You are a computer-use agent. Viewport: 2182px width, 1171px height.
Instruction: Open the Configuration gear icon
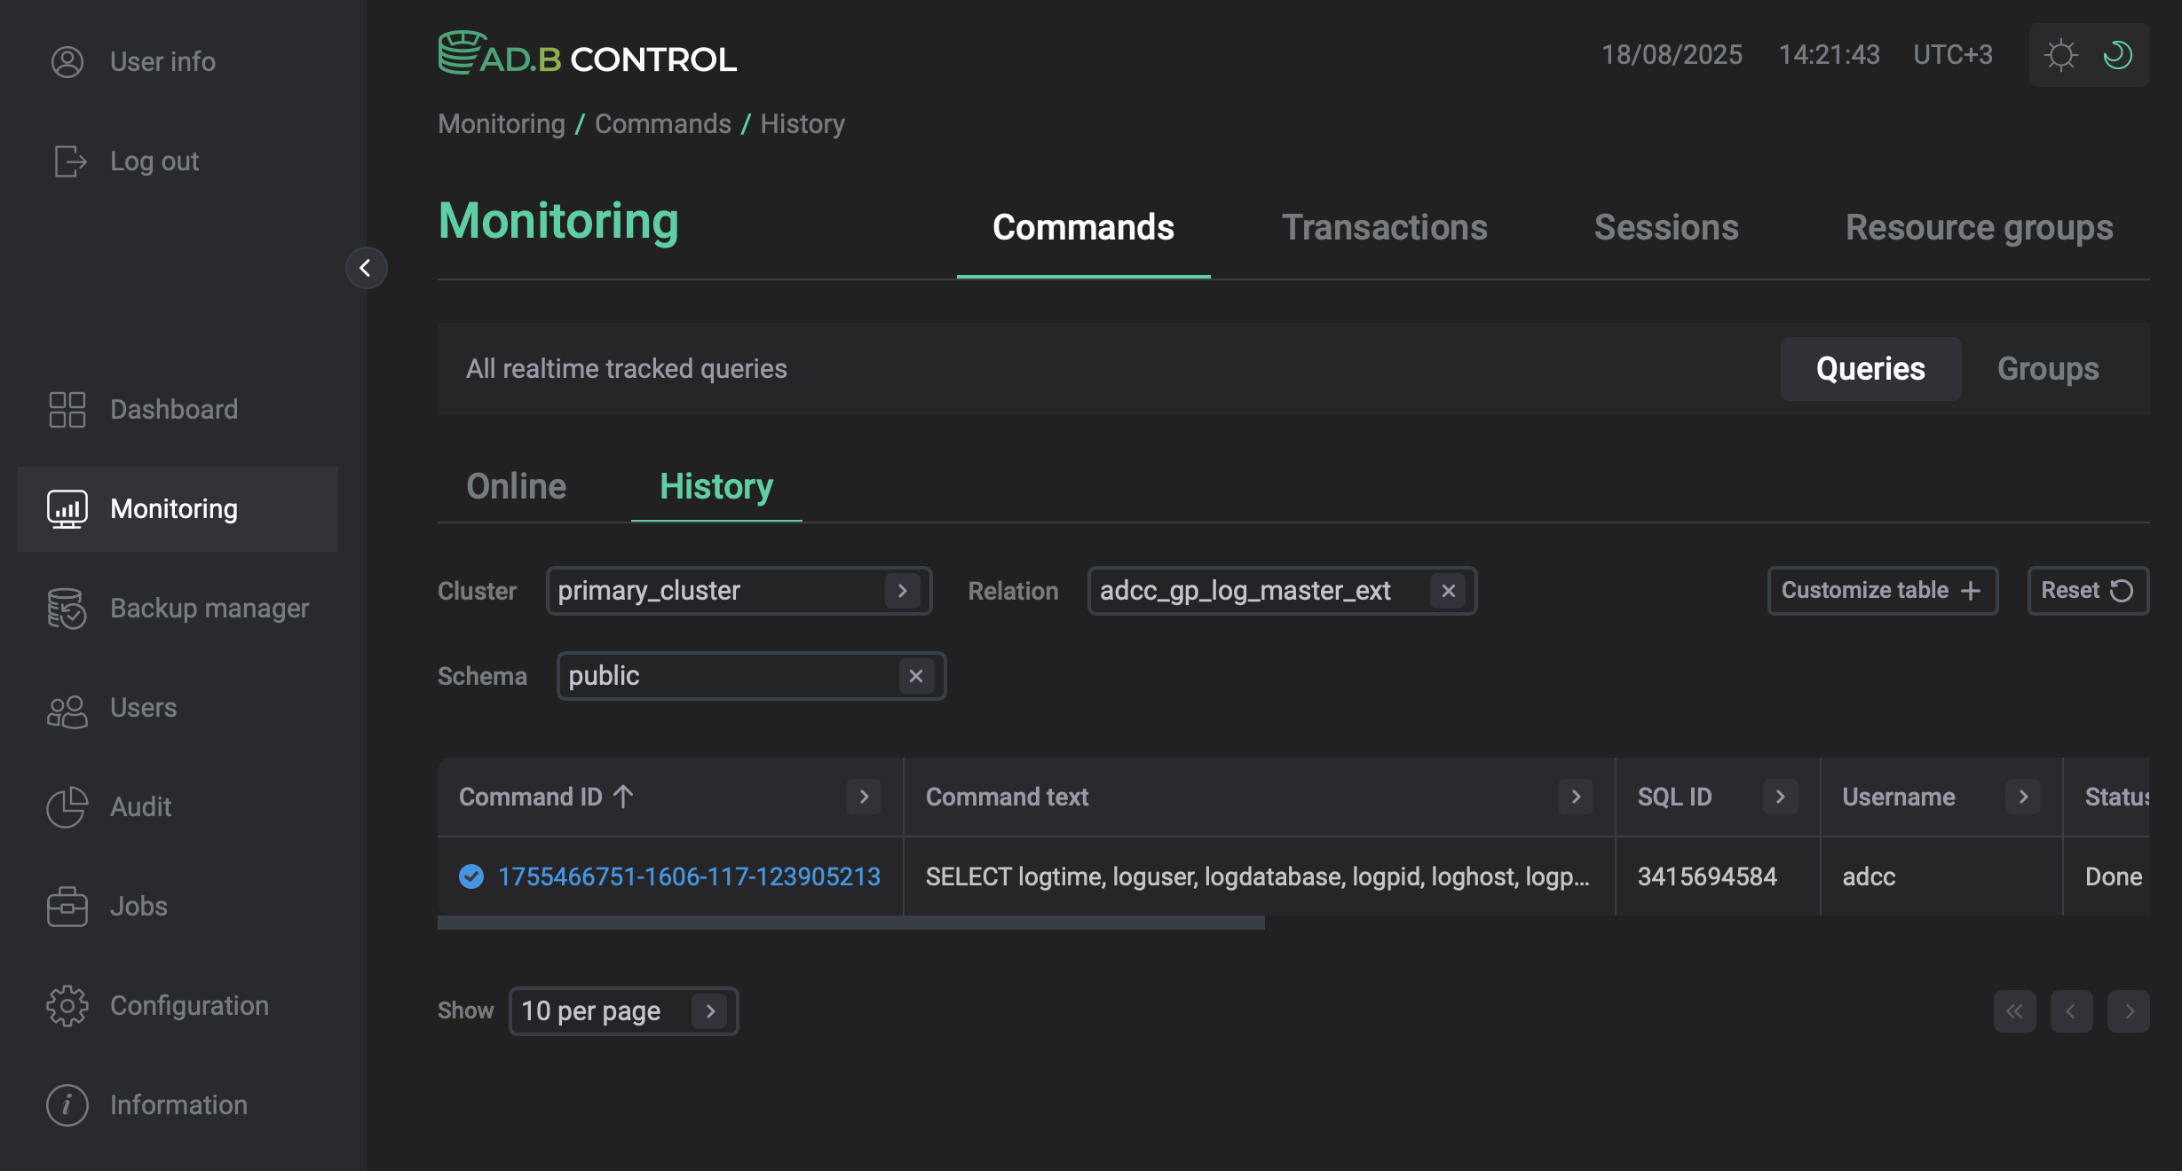point(66,1005)
